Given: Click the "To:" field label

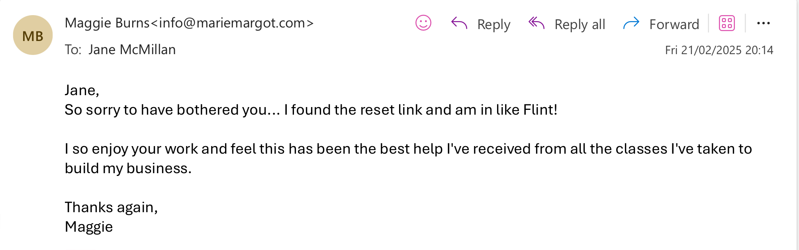Looking at the screenshot, I should pyautogui.click(x=73, y=50).
